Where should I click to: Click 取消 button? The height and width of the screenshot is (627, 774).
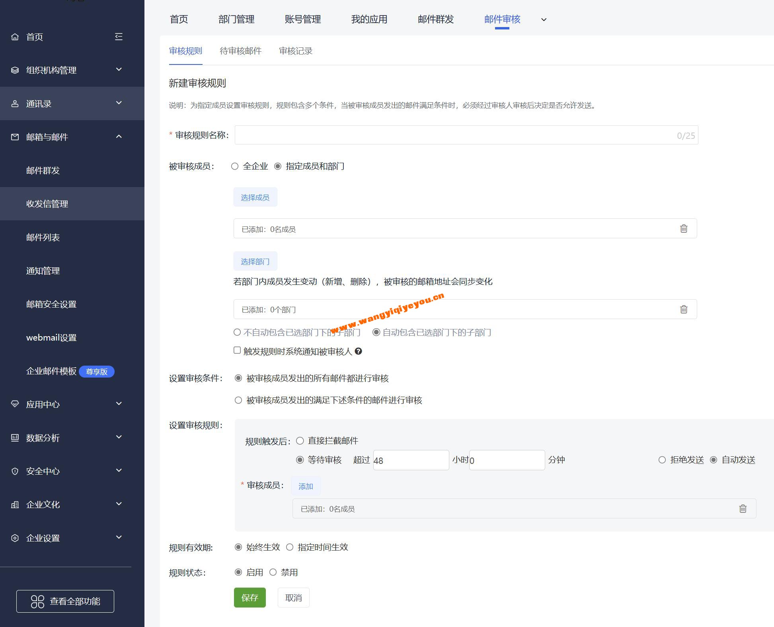tap(294, 598)
